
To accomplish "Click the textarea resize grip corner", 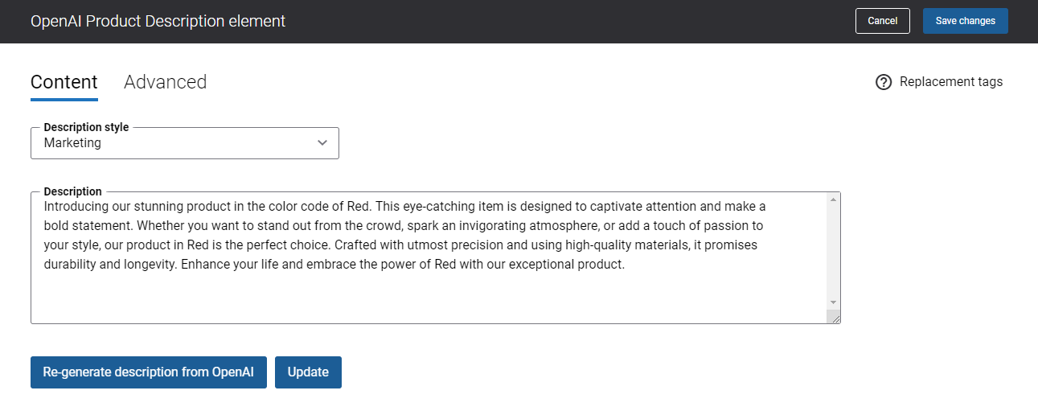I will click(x=834, y=317).
